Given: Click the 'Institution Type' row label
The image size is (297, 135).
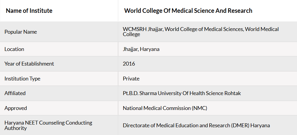Looking at the screenshot, I should point(22,79).
